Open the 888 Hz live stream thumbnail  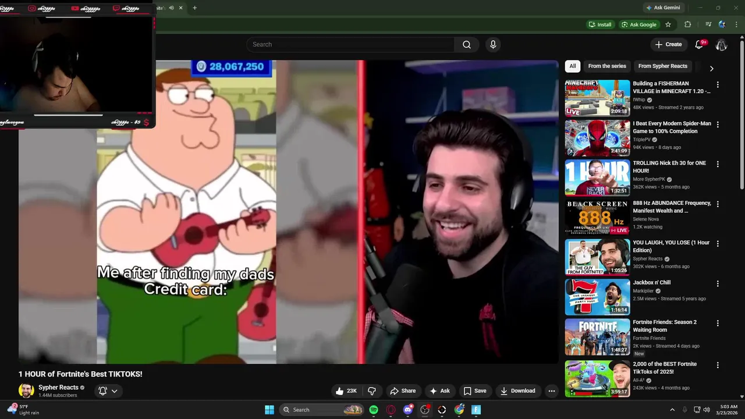pos(597,217)
